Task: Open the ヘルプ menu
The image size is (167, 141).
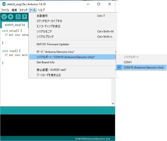Action: (x=41, y=10)
